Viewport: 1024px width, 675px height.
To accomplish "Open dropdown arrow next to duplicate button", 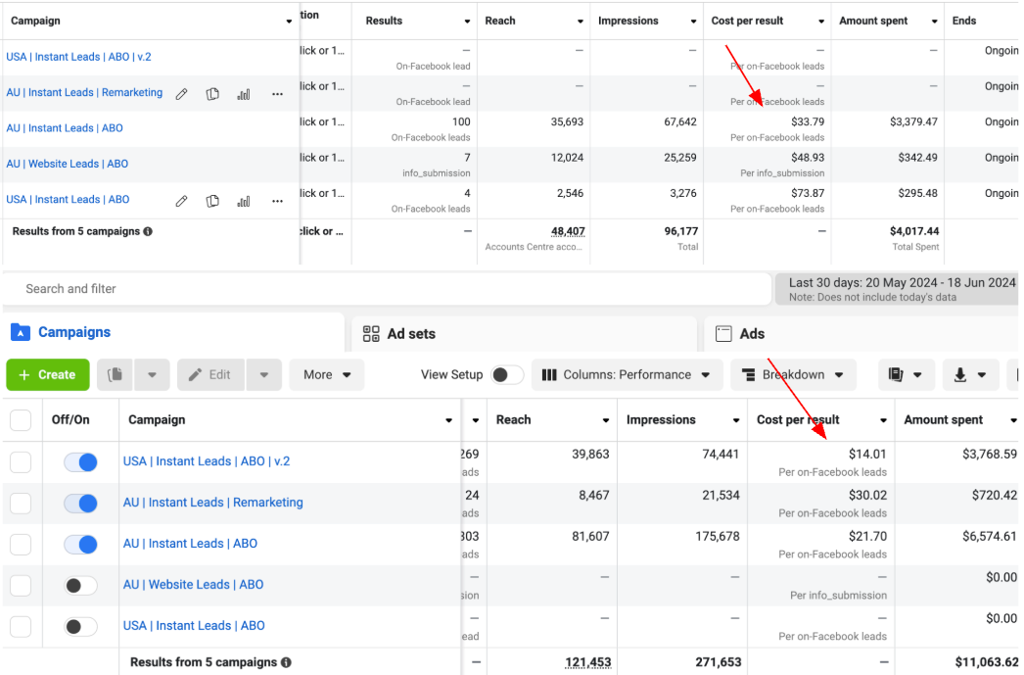I will pos(152,374).
